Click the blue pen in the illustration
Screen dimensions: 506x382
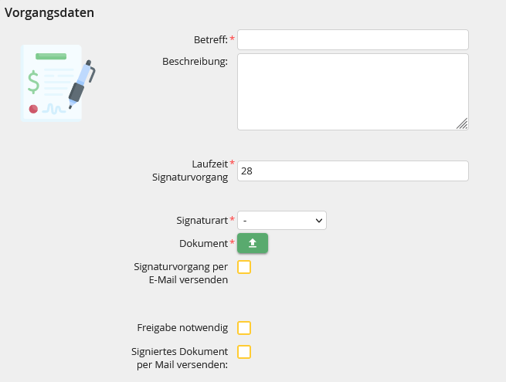[82, 84]
